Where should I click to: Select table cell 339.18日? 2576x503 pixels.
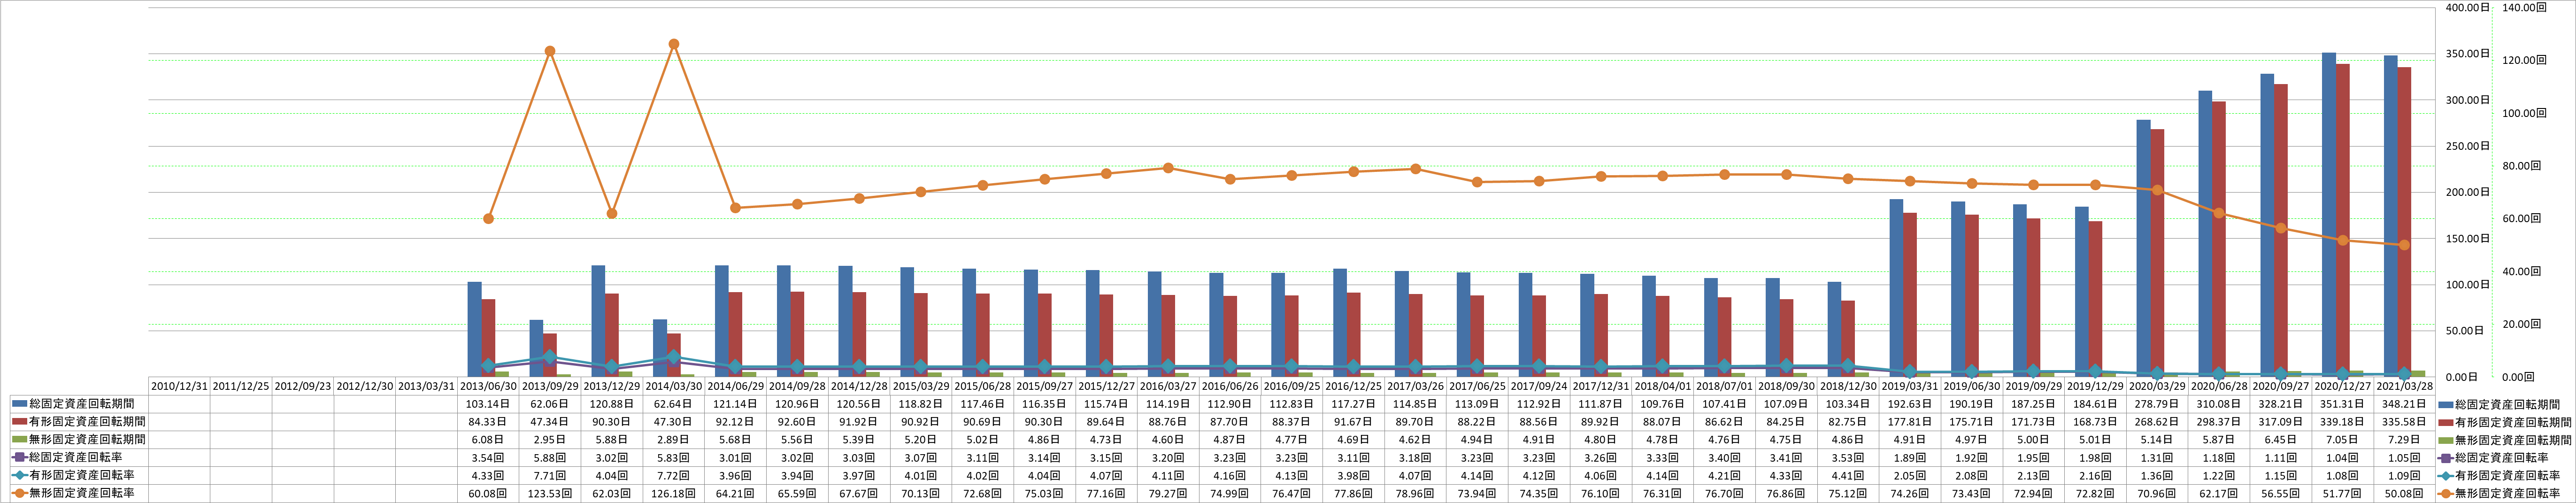[2342, 422]
